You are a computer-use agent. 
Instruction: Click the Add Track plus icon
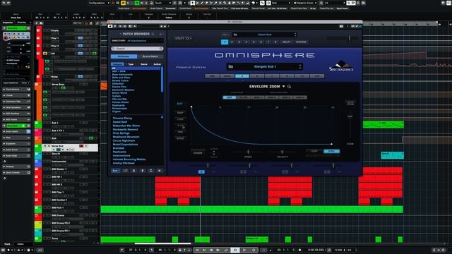pos(37,23)
